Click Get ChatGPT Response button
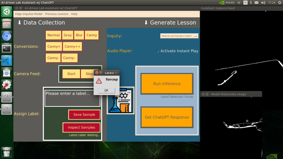 pos(167,117)
